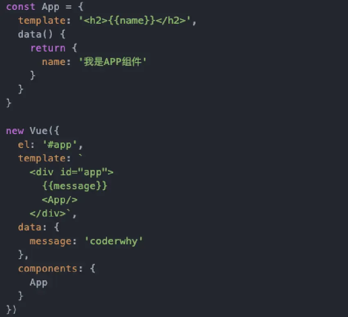348x317 pixels.
Task: Click the <App/> component tag
Action: (60, 200)
